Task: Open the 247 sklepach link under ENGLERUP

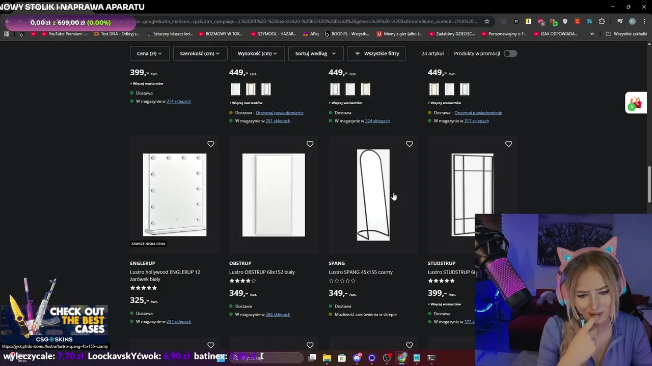Action: (179, 322)
